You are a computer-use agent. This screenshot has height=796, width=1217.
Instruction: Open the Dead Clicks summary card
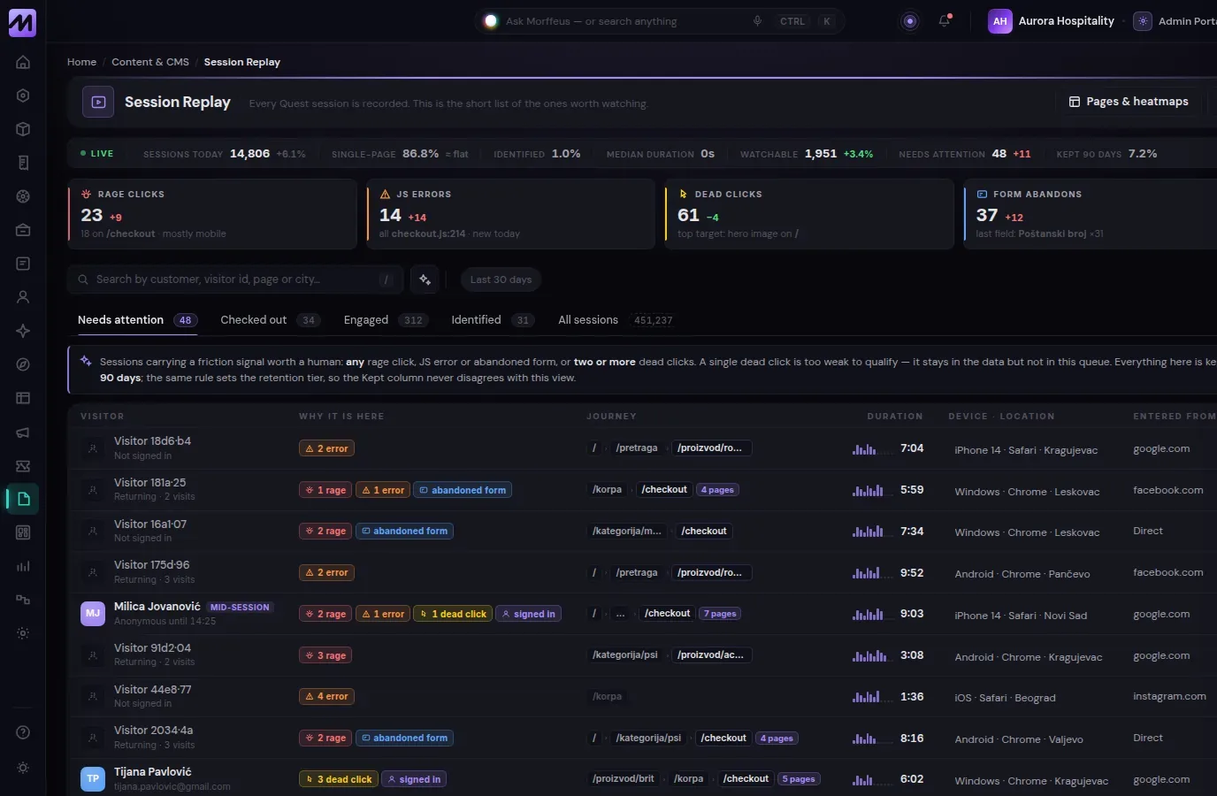(x=809, y=214)
